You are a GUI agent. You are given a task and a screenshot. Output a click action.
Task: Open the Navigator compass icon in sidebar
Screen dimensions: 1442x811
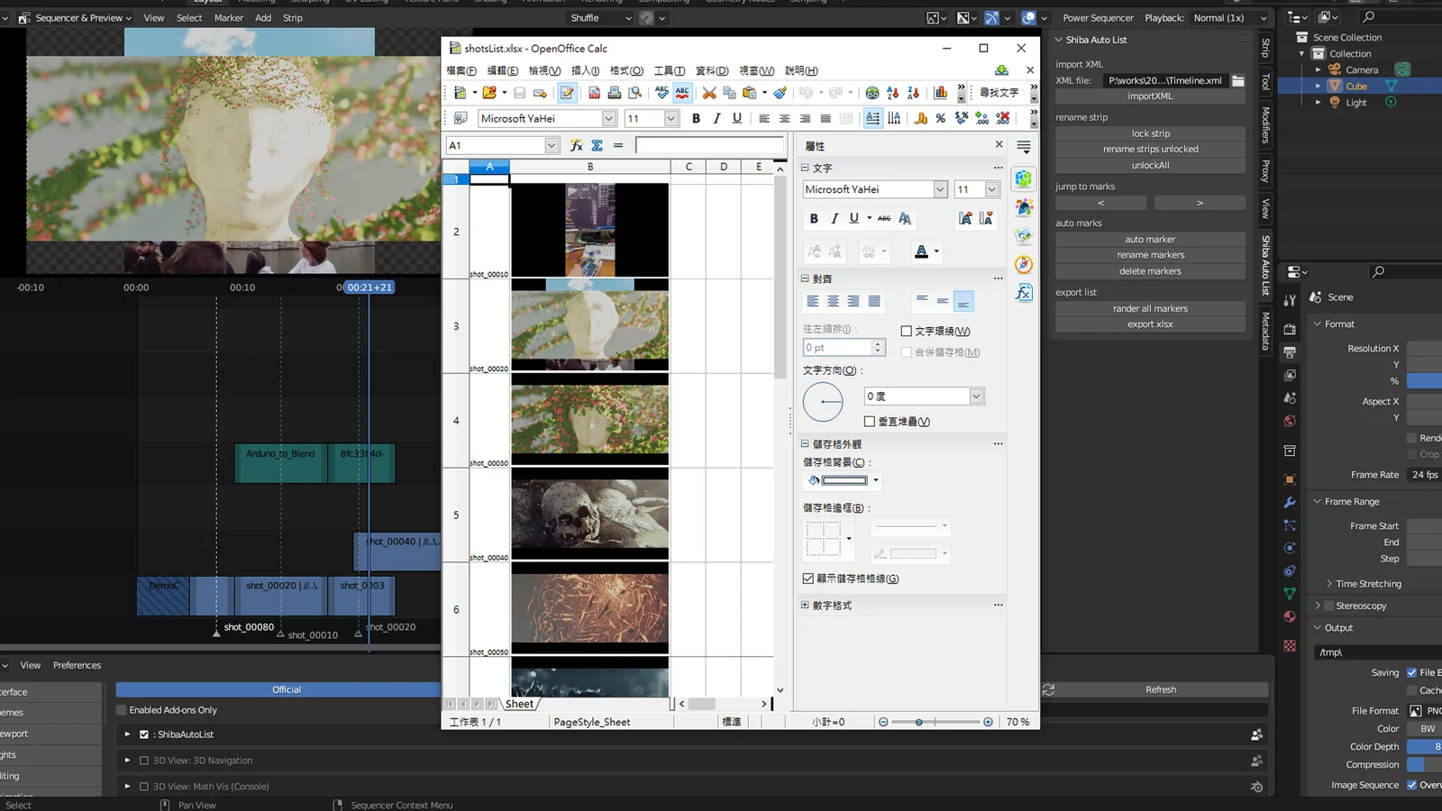(x=1023, y=265)
